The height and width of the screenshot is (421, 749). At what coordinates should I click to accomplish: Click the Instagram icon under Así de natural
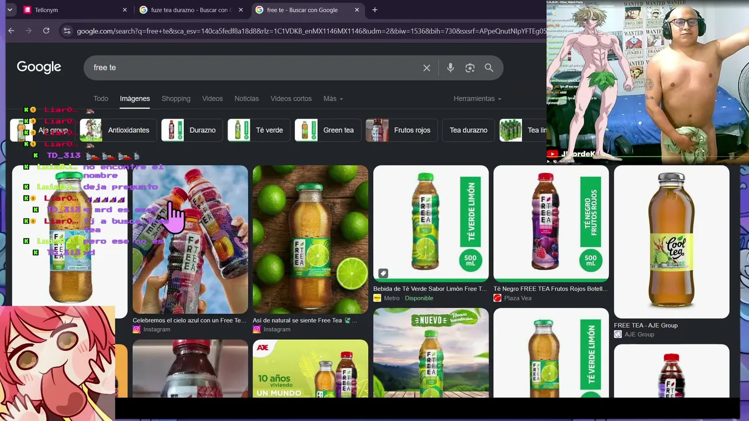(x=257, y=329)
